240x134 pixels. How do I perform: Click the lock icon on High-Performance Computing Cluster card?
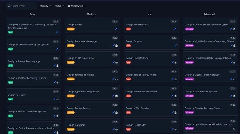(x=234, y=46)
